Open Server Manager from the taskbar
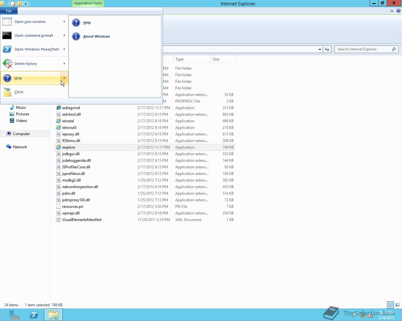Screen dimensions: 402x321 14,315
